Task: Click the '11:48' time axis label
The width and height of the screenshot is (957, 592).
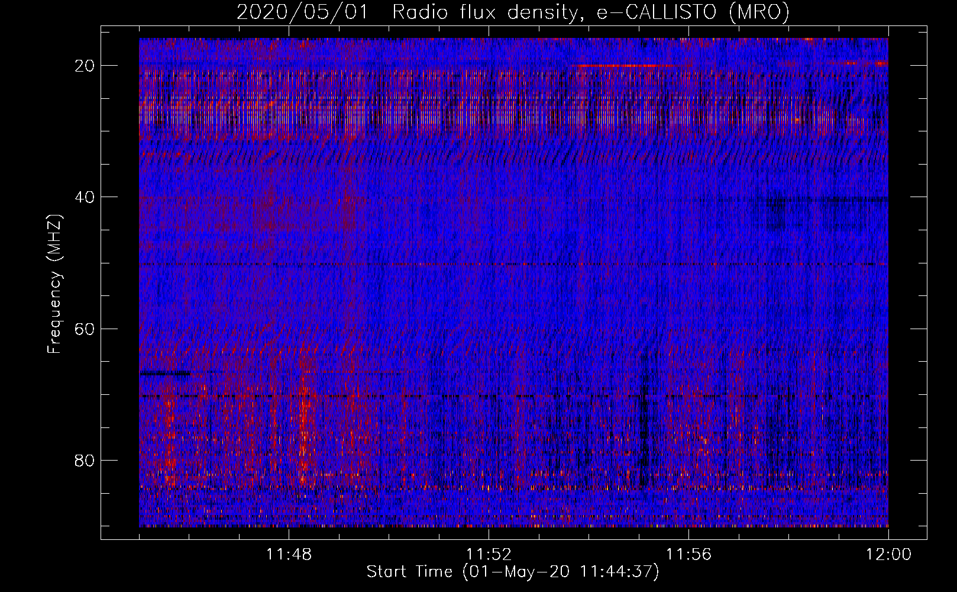Action: (x=289, y=555)
